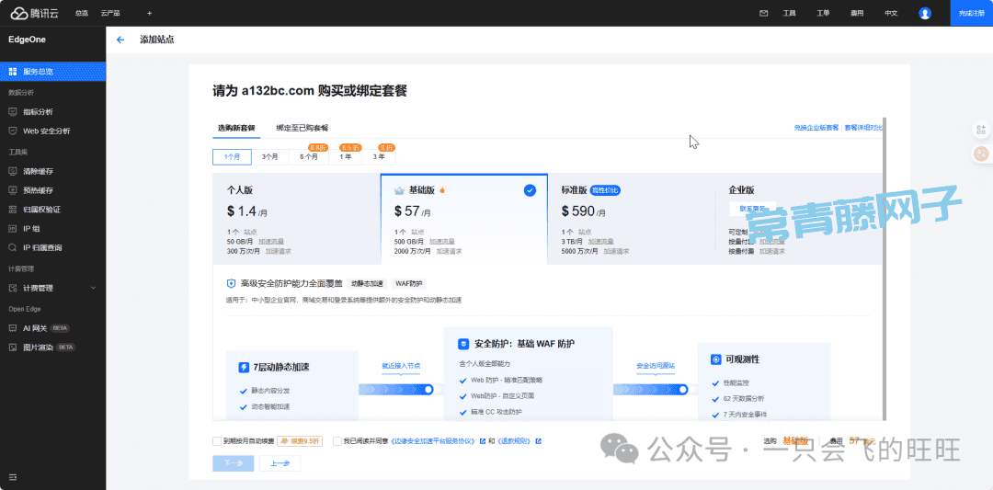Image resolution: width=993 pixels, height=490 pixels.
Task: Check the 我已阅读并同意 agreement checkbox
Action: click(x=337, y=441)
